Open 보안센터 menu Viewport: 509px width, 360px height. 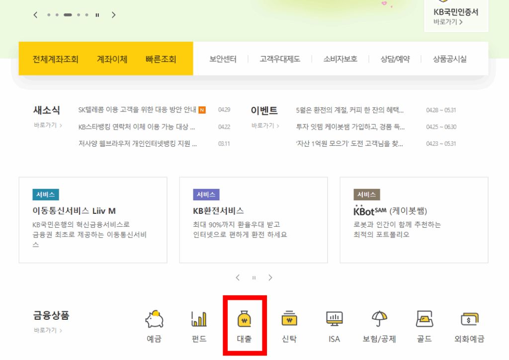(223, 59)
